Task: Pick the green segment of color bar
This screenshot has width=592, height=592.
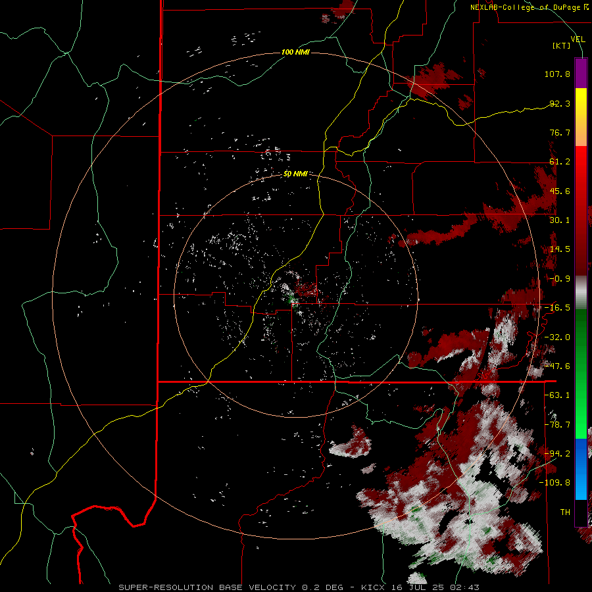Action: click(581, 374)
